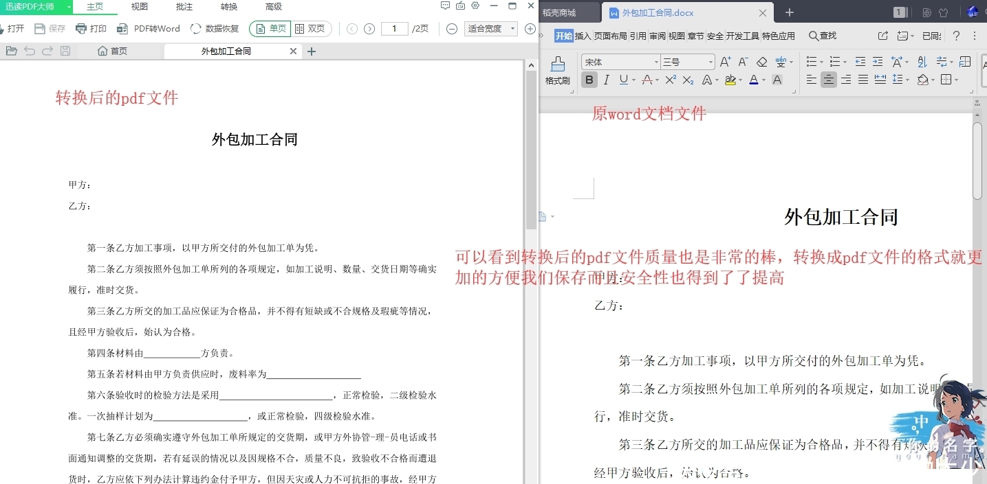The height and width of the screenshot is (484, 987).
Task: Apply superscript formatting in WPS ribbon
Action: 671,80
